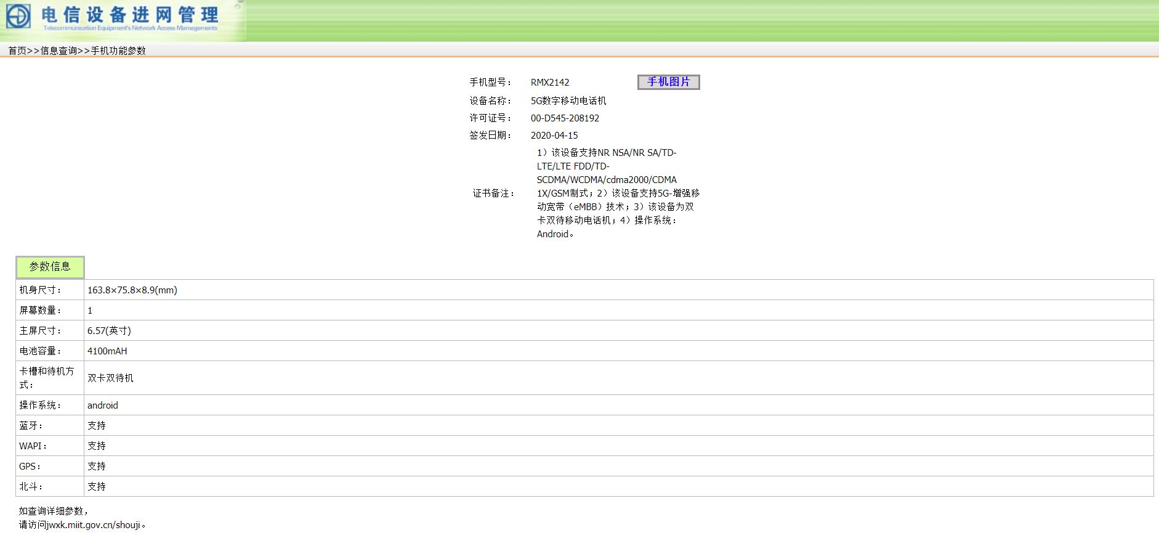Click the body size value 163.8×75.8×8.9(mm)
The height and width of the screenshot is (538, 1159).
pyautogui.click(x=132, y=290)
